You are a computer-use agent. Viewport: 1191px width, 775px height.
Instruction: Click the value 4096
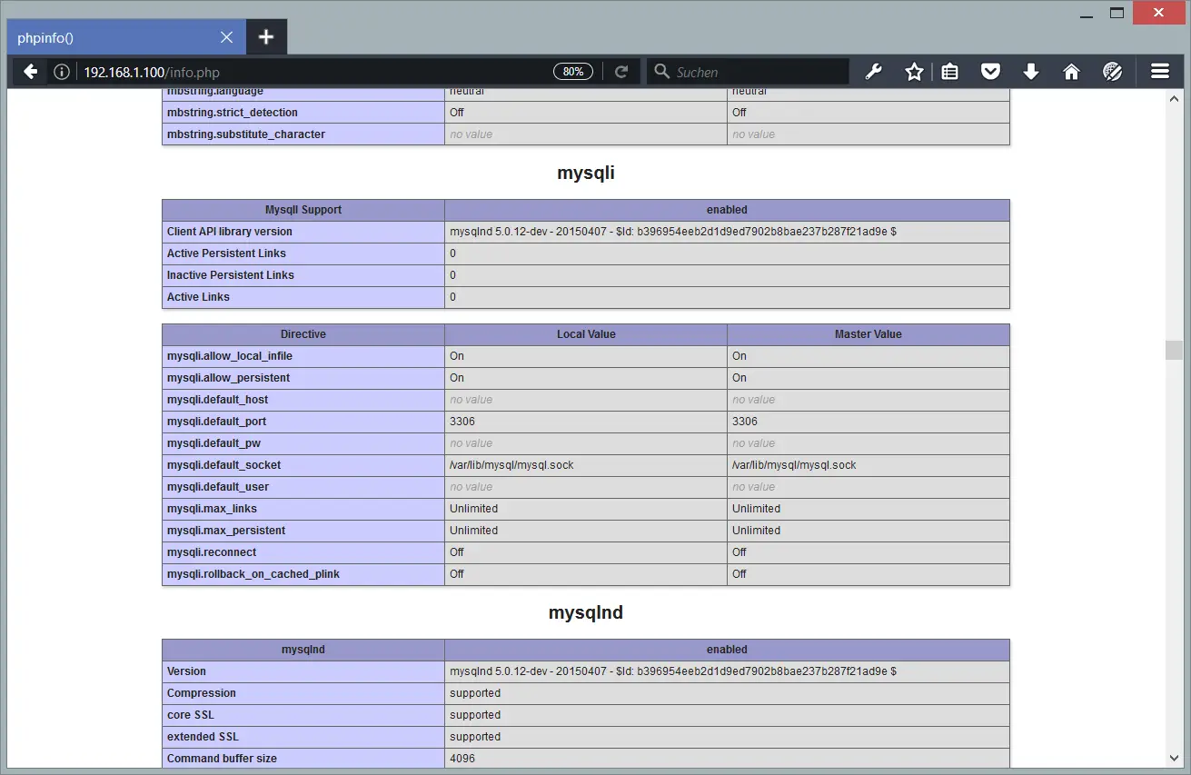462,759
